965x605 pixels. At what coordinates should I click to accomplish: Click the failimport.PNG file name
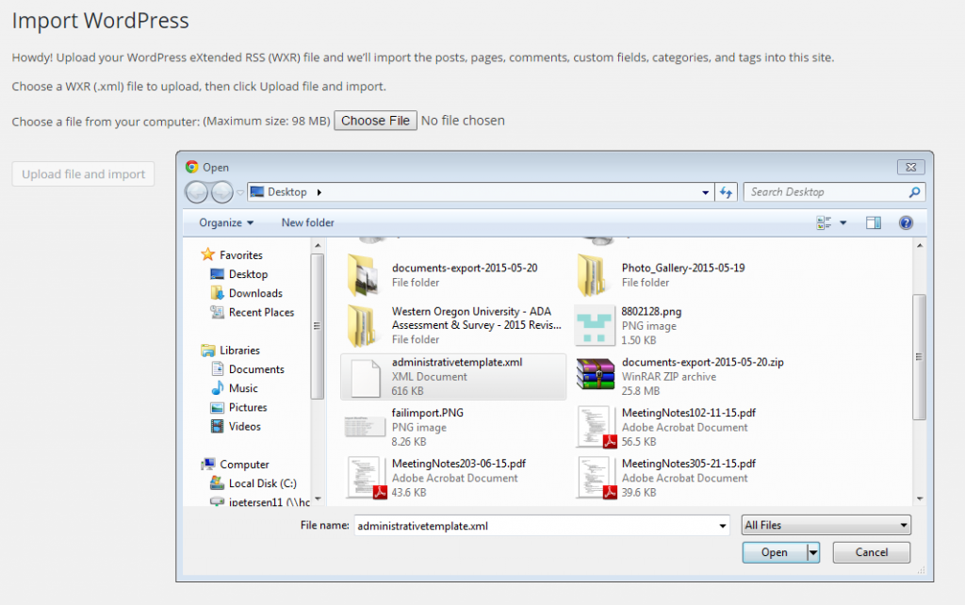click(x=428, y=413)
